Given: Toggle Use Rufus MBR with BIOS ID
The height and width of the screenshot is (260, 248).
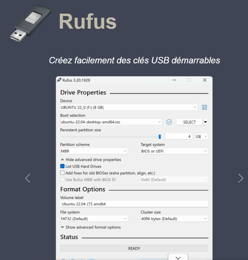Looking at the screenshot, I should tap(62, 180).
